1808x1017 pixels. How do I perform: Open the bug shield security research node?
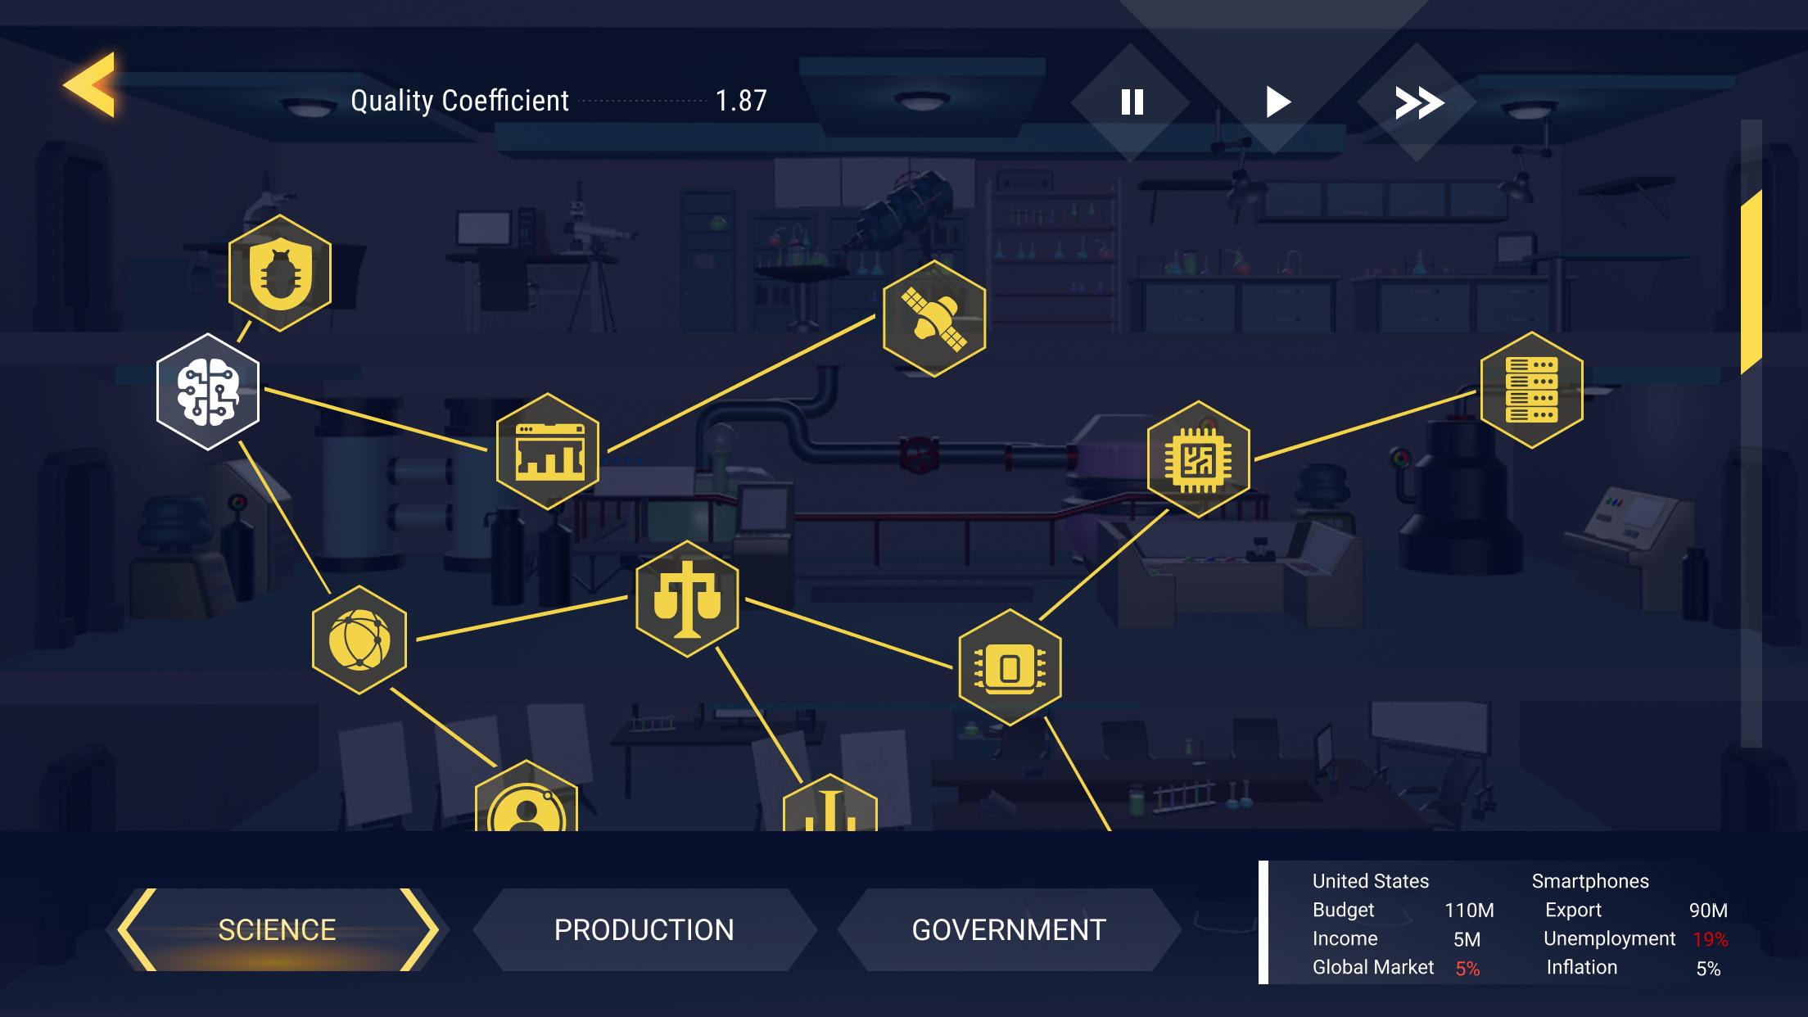280,273
